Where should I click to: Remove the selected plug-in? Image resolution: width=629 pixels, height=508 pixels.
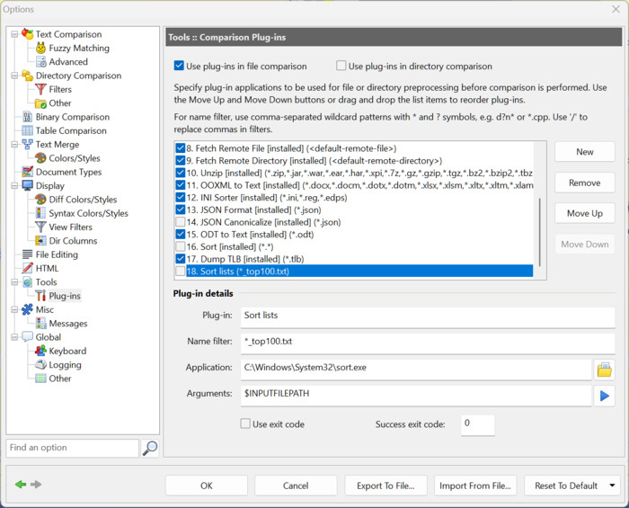click(584, 183)
